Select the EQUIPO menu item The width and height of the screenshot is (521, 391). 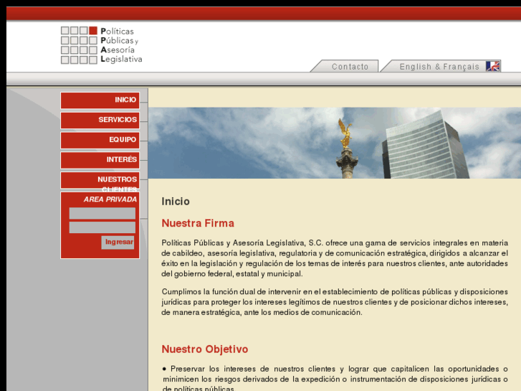(x=100, y=140)
